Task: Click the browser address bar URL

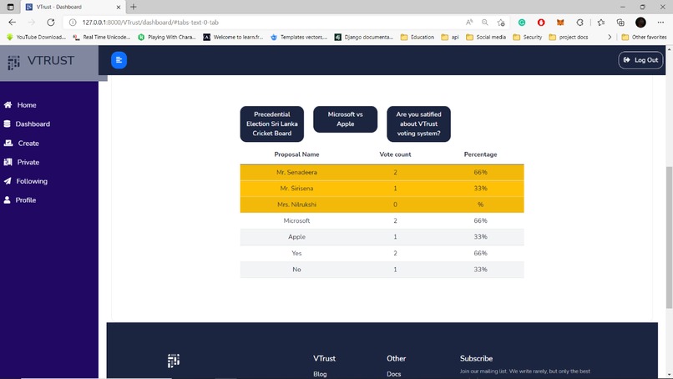Action: click(150, 23)
